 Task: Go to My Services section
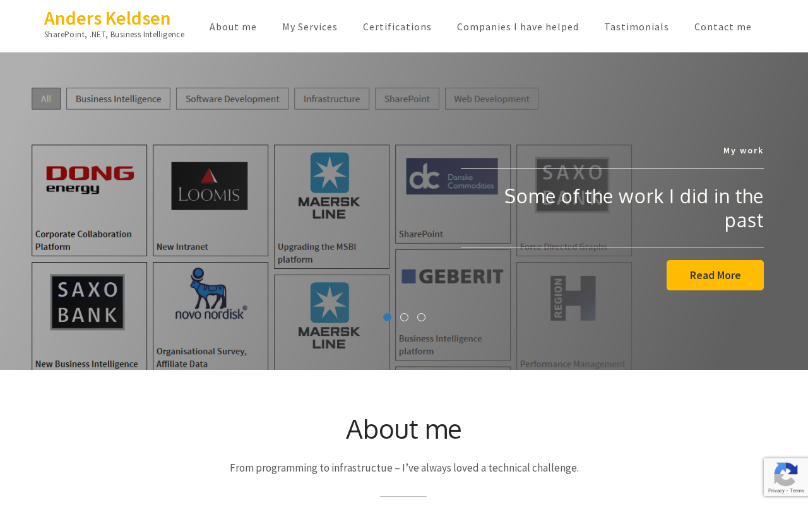[x=310, y=27]
